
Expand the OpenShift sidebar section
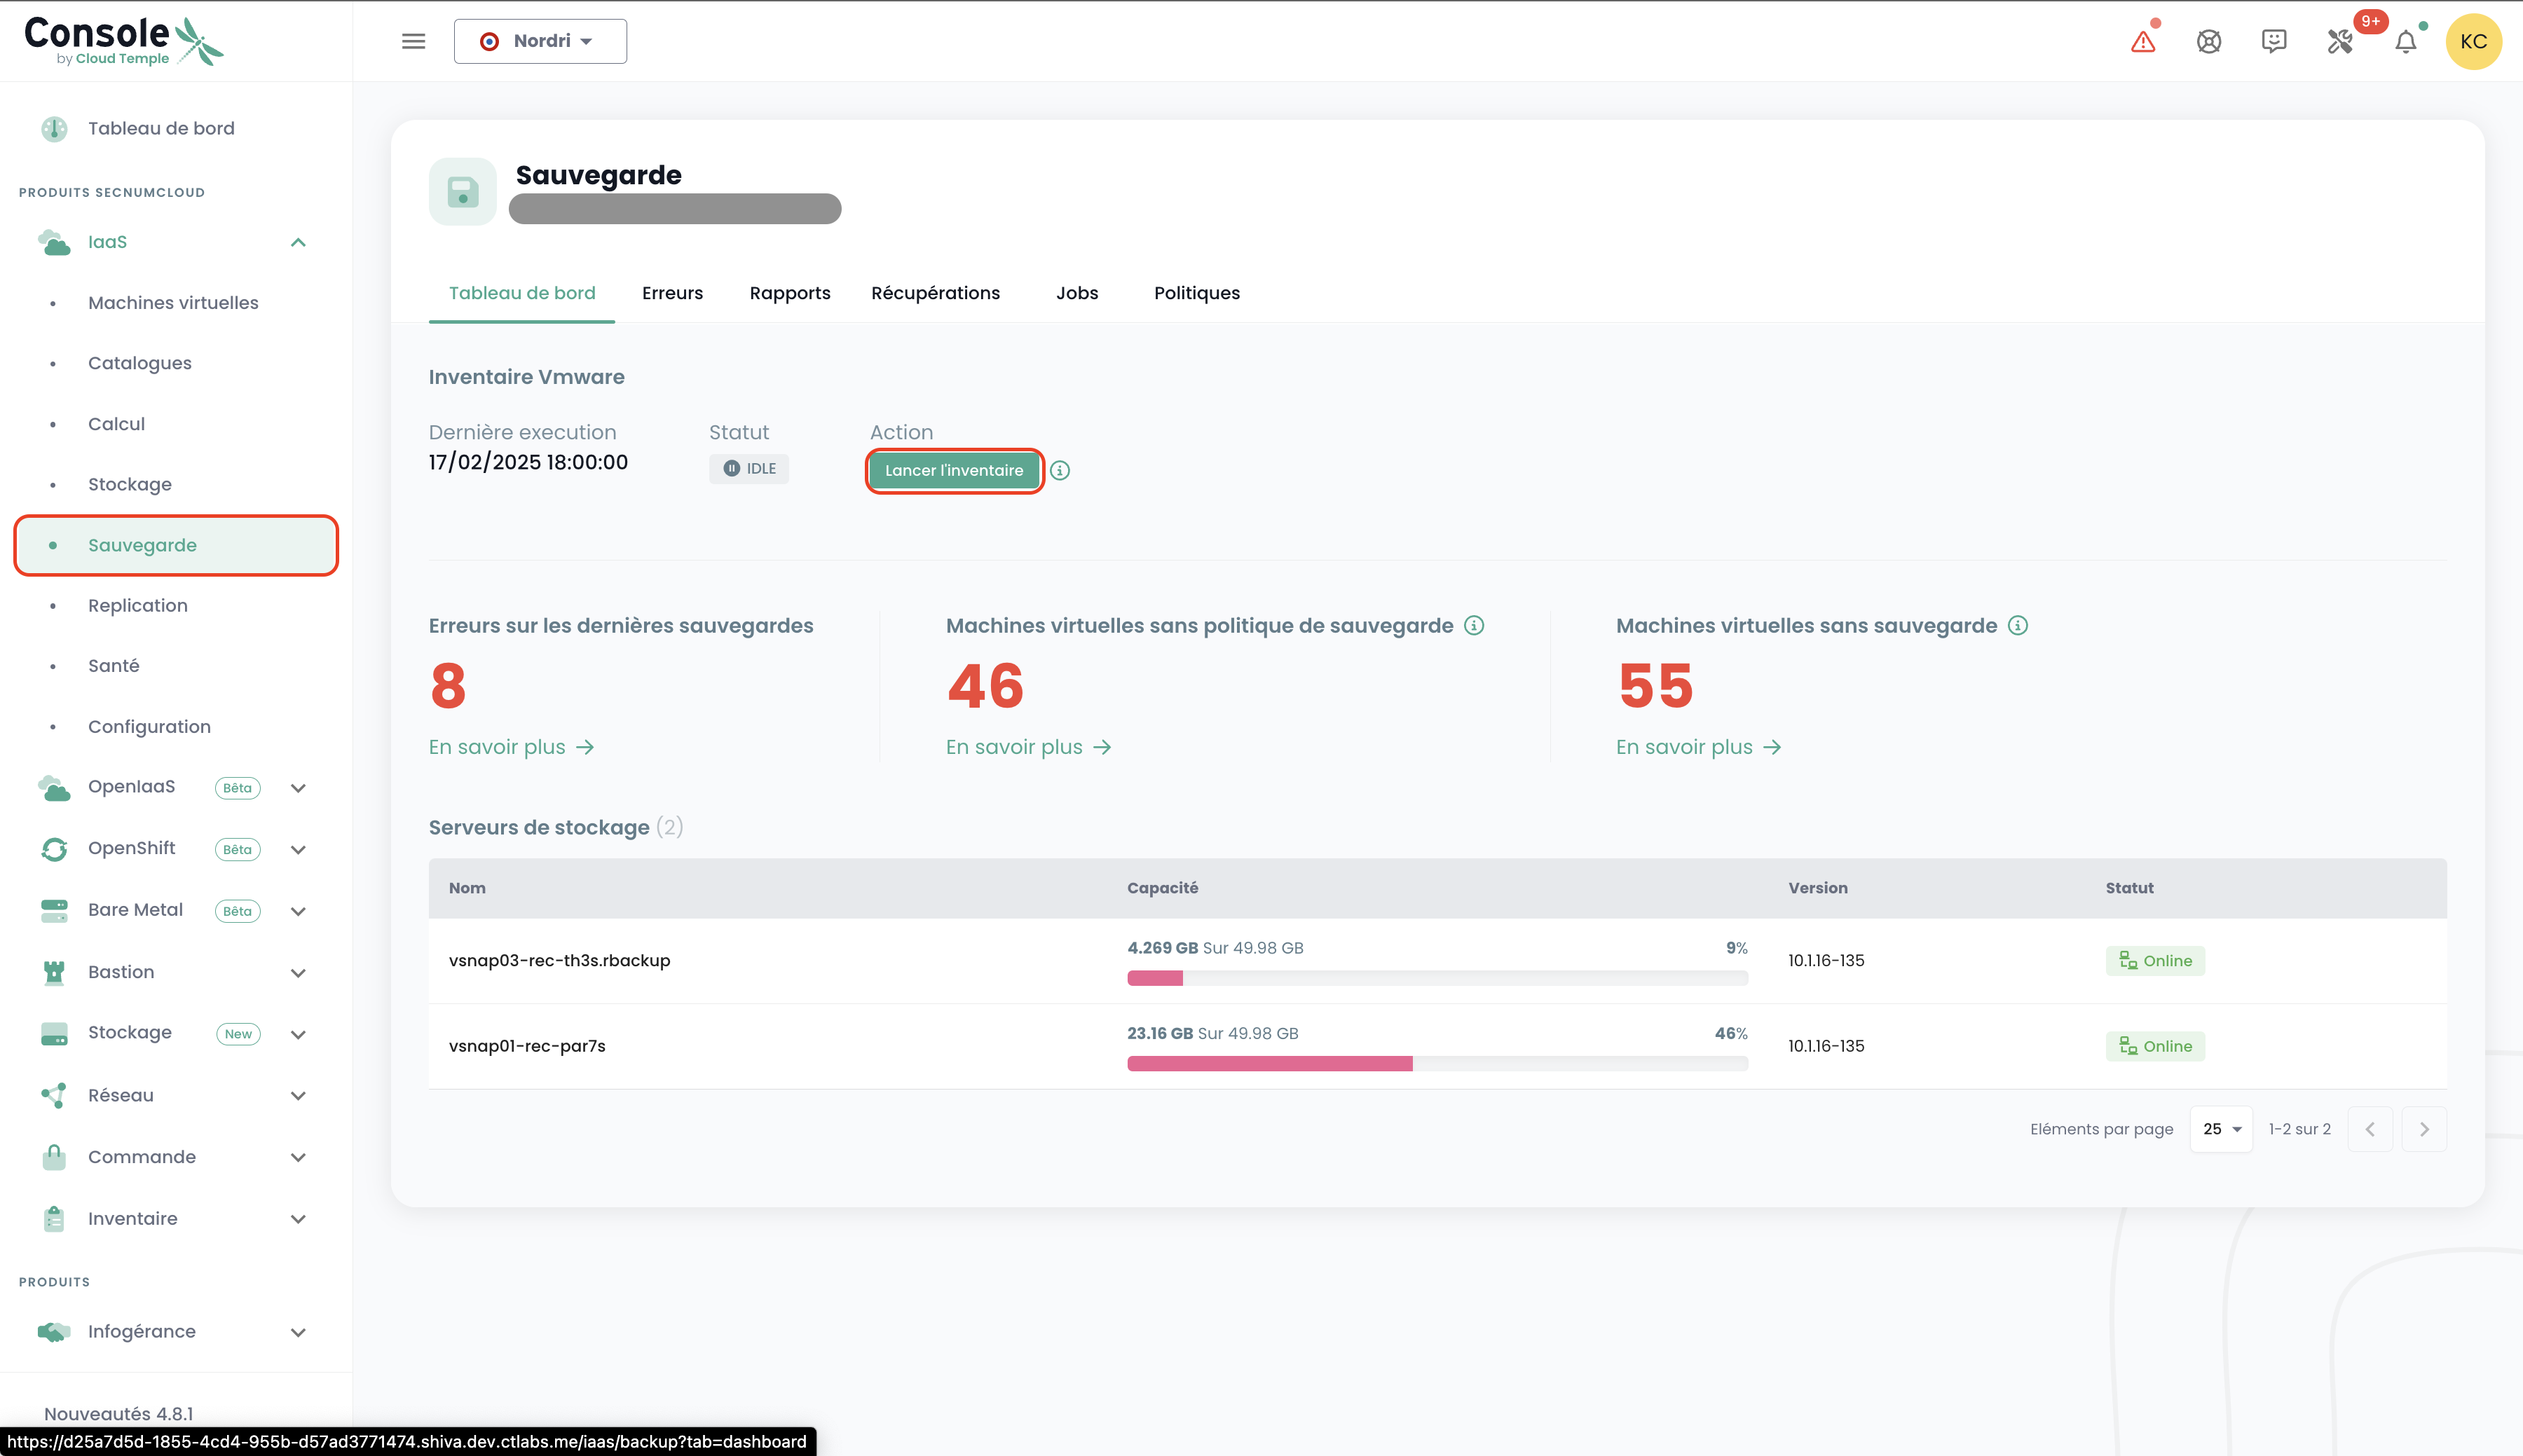pos(298,849)
